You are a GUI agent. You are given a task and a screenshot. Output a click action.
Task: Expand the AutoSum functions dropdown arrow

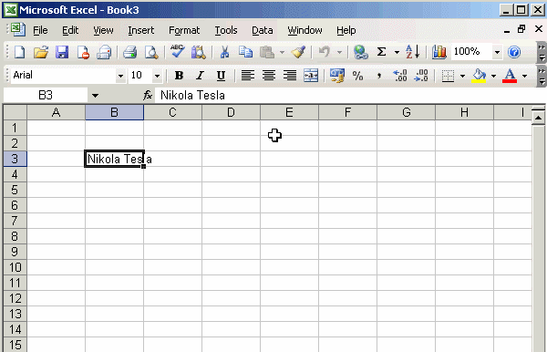pos(397,53)
